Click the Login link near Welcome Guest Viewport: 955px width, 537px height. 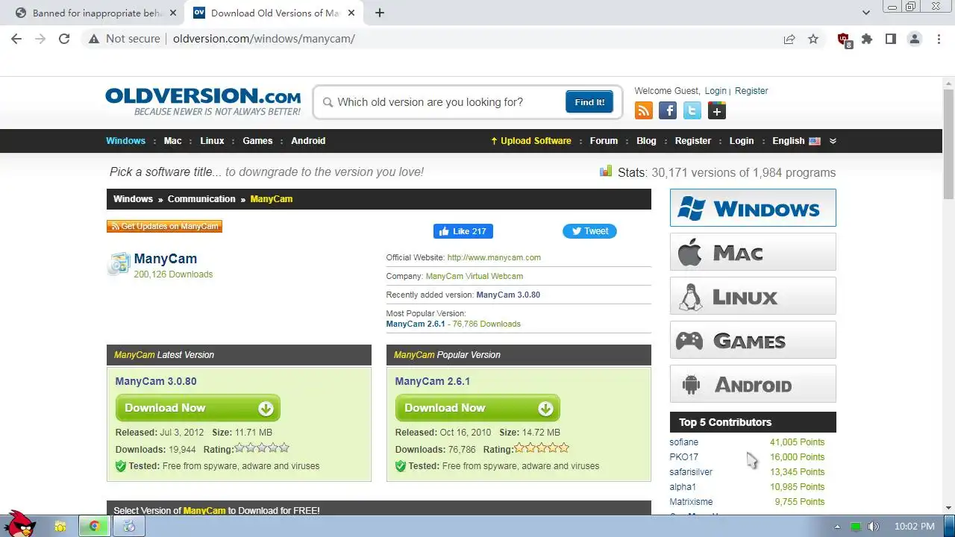716,91
